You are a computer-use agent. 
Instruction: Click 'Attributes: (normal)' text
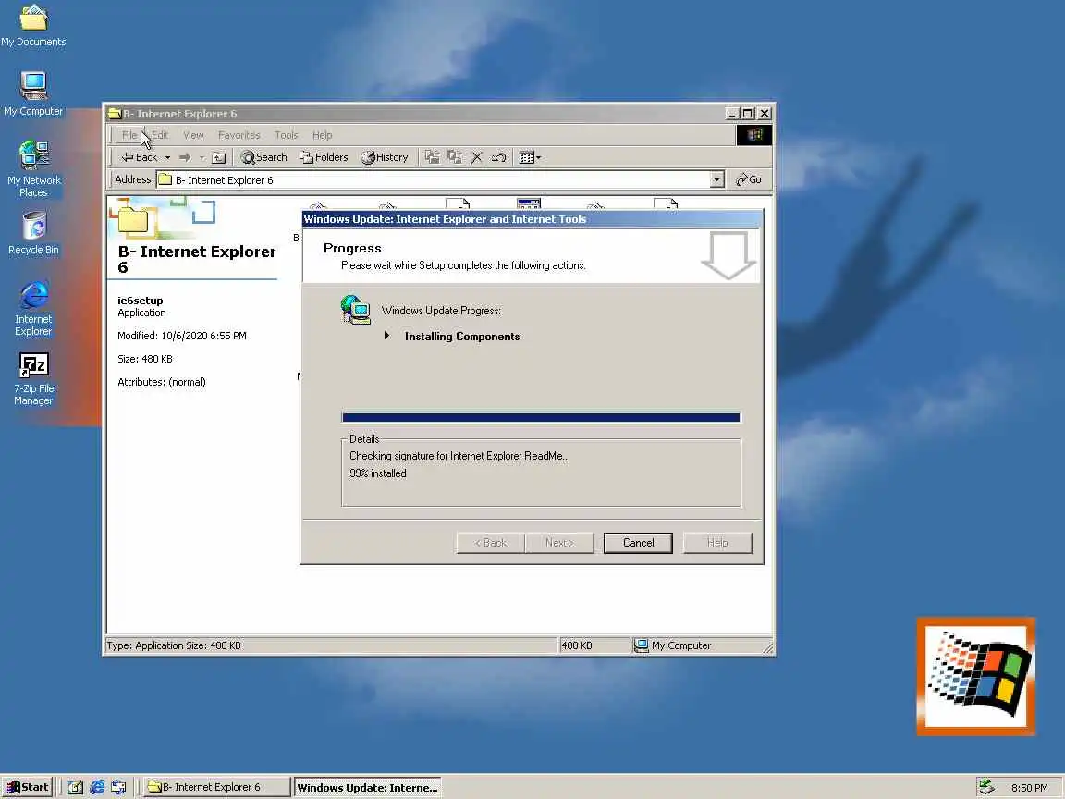(162, 382)
